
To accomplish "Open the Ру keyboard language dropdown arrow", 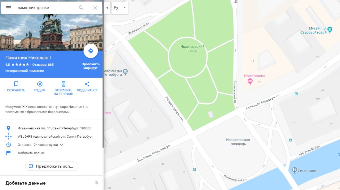I will tap(125, 8).
